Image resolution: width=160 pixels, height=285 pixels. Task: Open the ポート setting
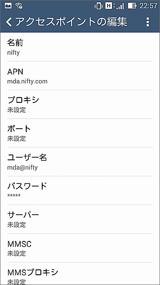80,133
